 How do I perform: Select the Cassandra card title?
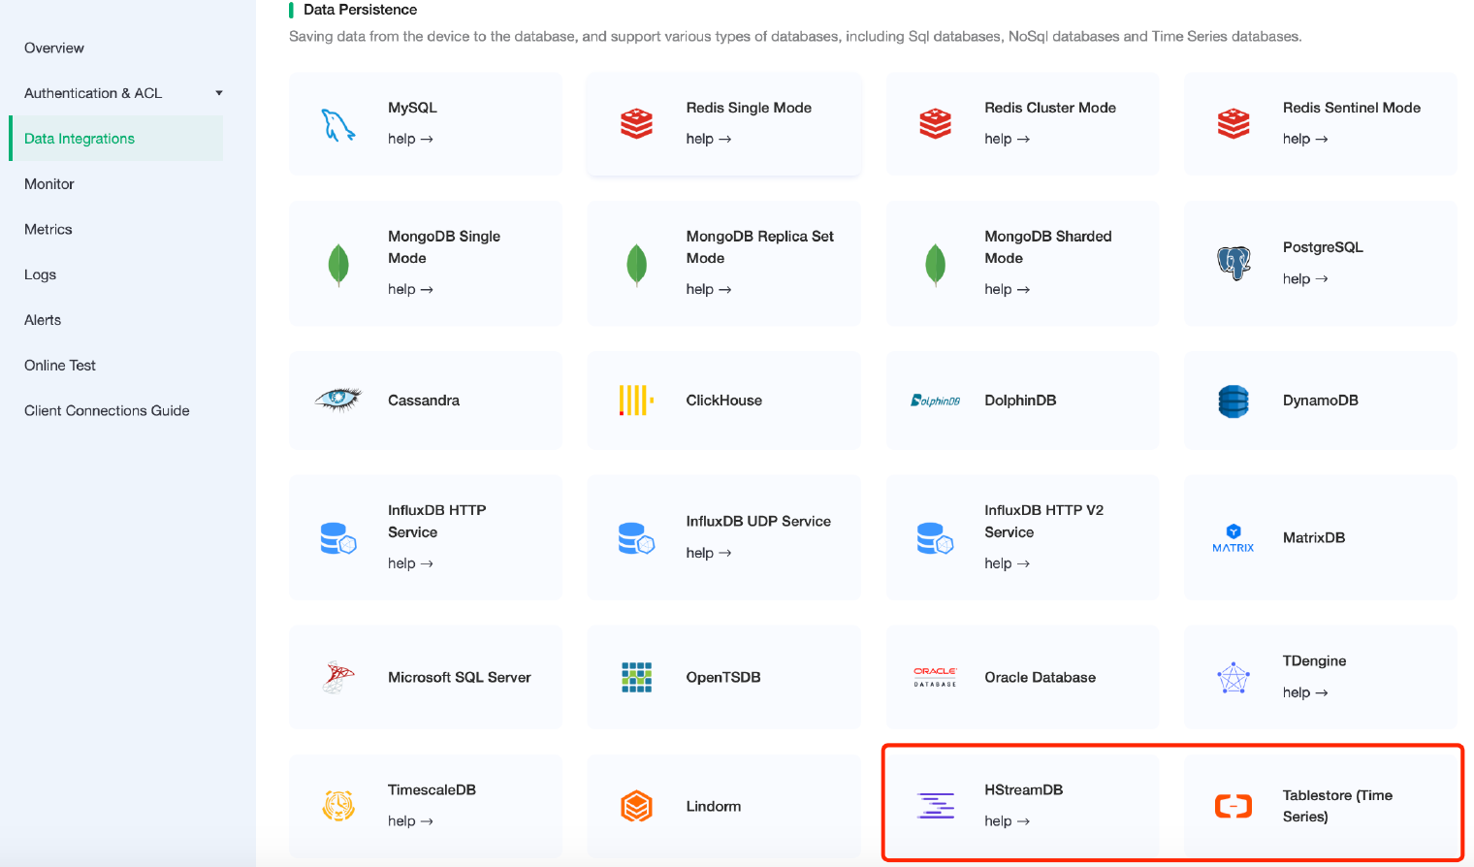[424, 401]
